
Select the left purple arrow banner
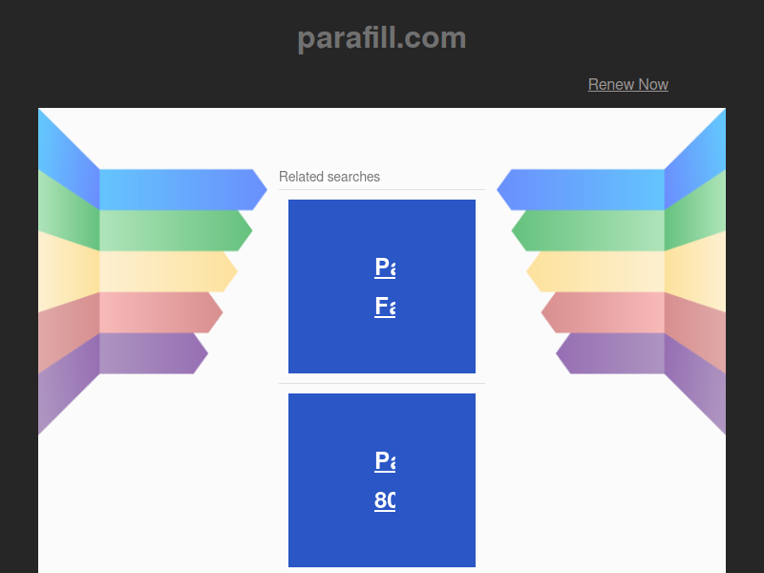[148, 353]
